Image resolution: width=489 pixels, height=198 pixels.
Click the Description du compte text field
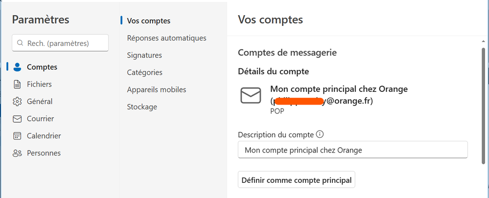coord(352,150)
